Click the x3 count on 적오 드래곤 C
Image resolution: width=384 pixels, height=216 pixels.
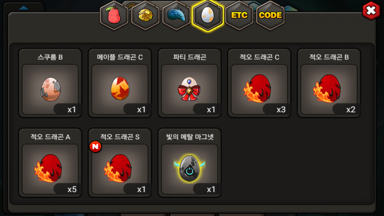pos(281,109)
